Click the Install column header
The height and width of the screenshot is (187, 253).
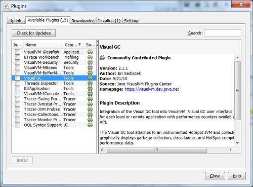[17, 45]
